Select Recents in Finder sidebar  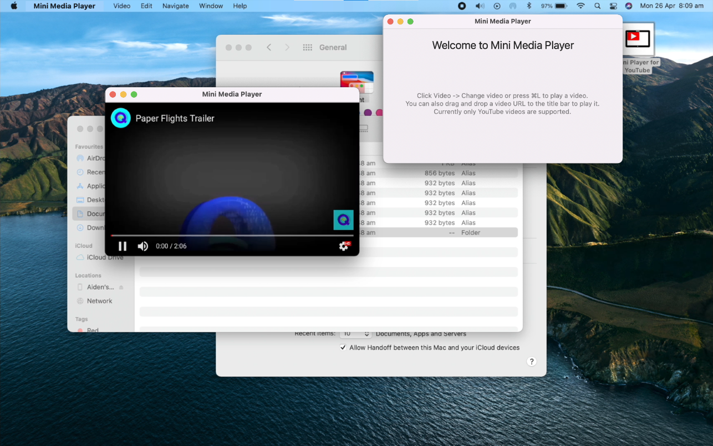[90, 172]
